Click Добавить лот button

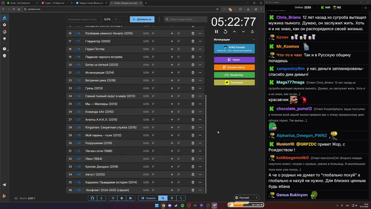(x=142, y=19)
